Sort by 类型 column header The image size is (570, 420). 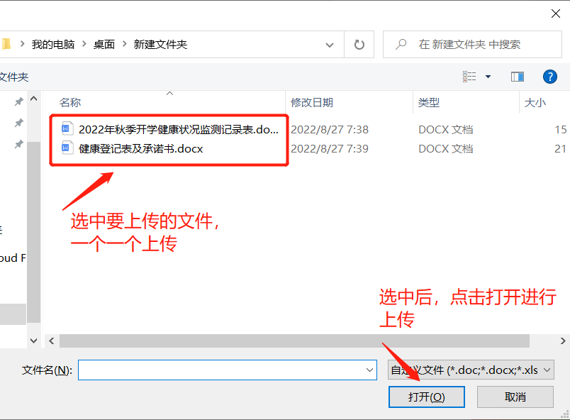[x=429, y=103]
